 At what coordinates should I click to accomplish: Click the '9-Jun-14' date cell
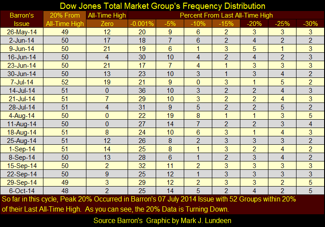coord(21,48)
